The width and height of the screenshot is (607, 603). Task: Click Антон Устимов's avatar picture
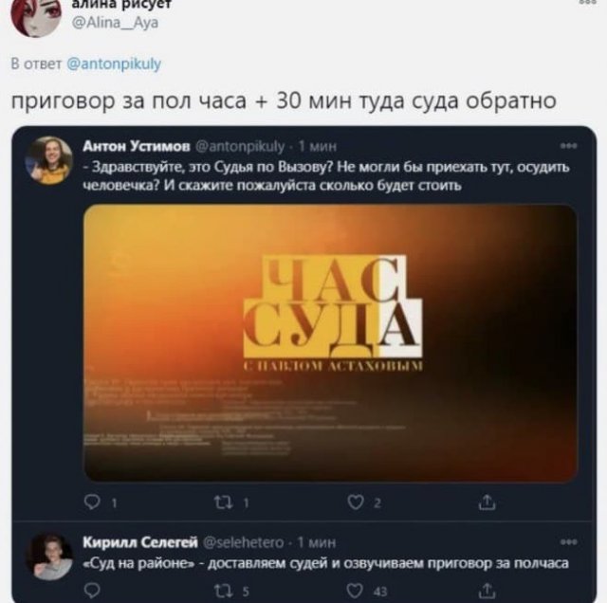pos(48,160)
